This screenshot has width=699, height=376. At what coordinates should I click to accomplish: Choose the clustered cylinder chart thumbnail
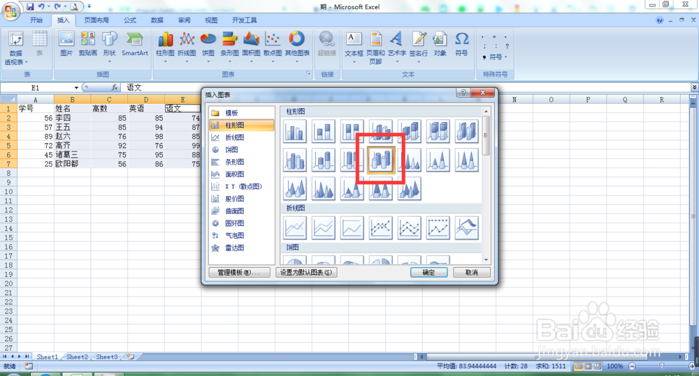click(x=295, y=160)
